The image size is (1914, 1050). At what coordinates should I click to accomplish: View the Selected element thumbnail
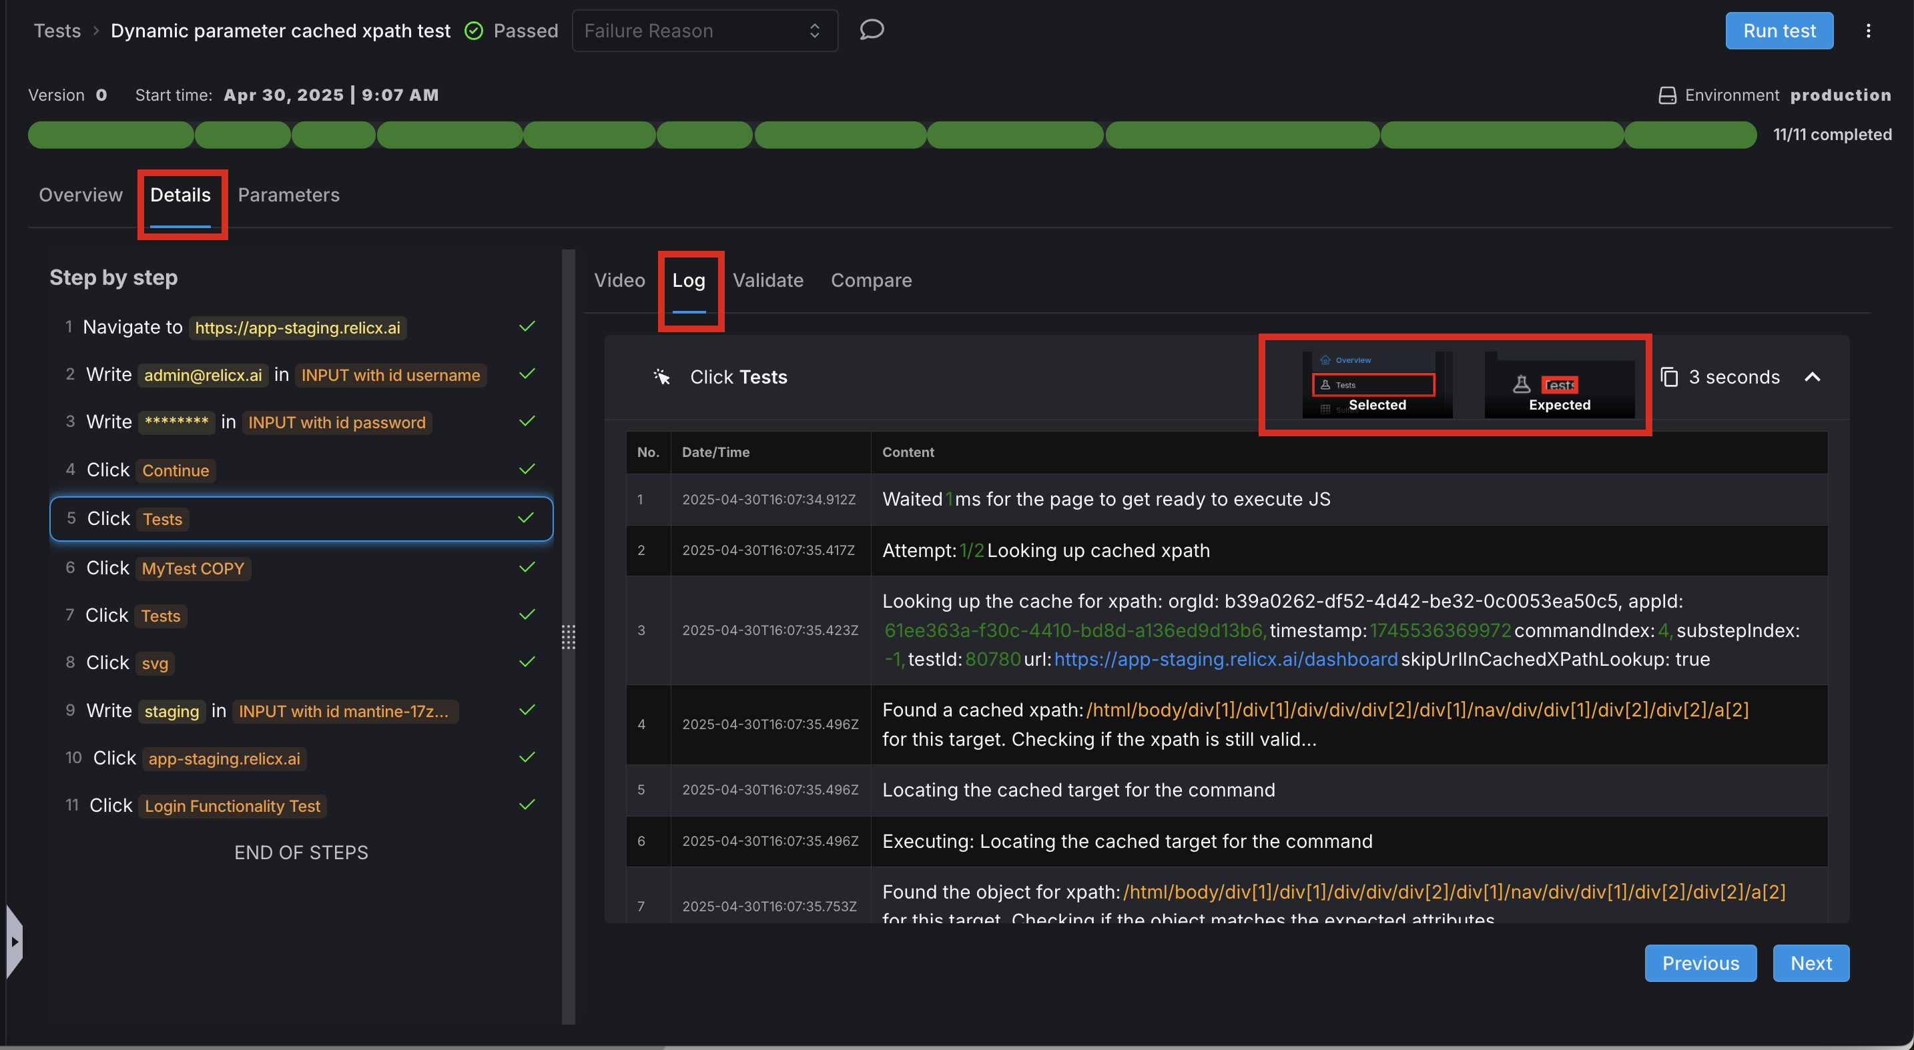(x=1377, y=385)
